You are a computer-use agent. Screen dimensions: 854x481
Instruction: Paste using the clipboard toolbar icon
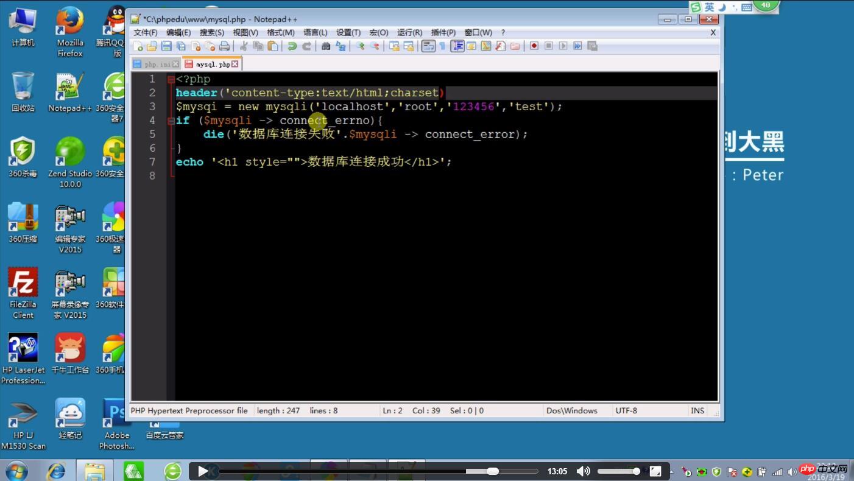[x=273, y=46]
